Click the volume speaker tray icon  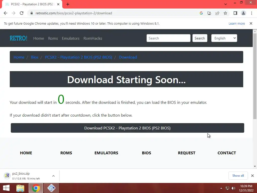click(233, 188)
